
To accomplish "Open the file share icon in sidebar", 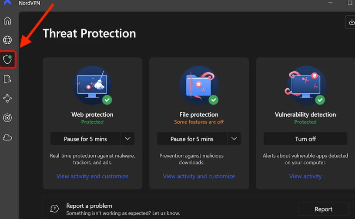I will click(7, 79).
